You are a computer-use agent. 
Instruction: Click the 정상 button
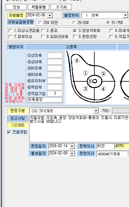click(x=16, y=7)
